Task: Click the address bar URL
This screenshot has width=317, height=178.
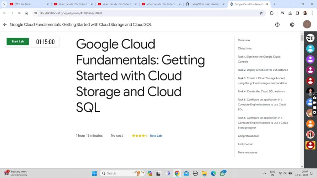Action: coord(71,13)
